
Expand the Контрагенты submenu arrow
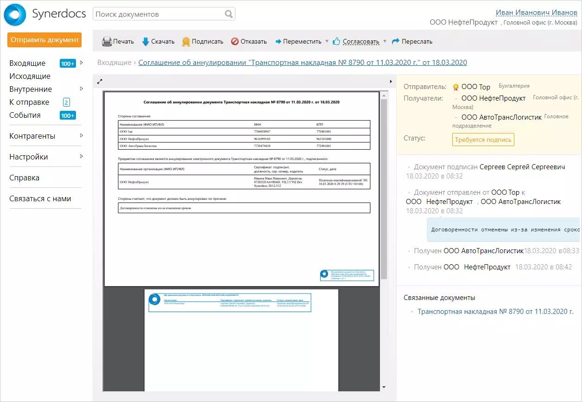pyautogui.click(x=81, y=135)
